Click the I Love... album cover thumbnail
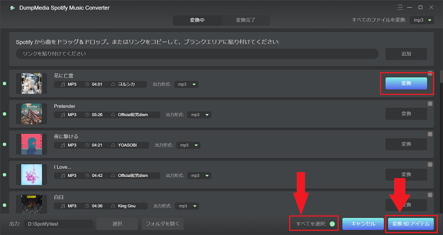 click(x=32, y=175)
